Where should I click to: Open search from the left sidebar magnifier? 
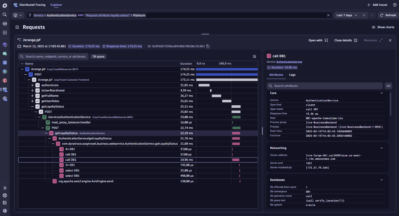pos(5,14)
